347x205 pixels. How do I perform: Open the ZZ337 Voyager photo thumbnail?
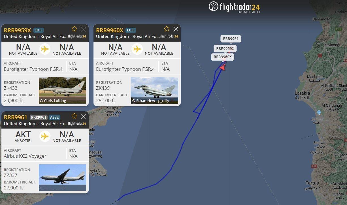[x=62, y=178]
